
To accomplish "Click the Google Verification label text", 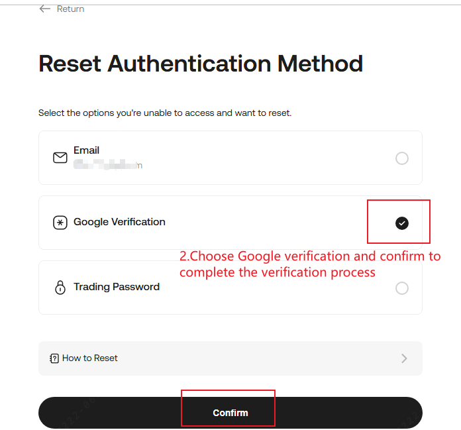I will (119, 222).
